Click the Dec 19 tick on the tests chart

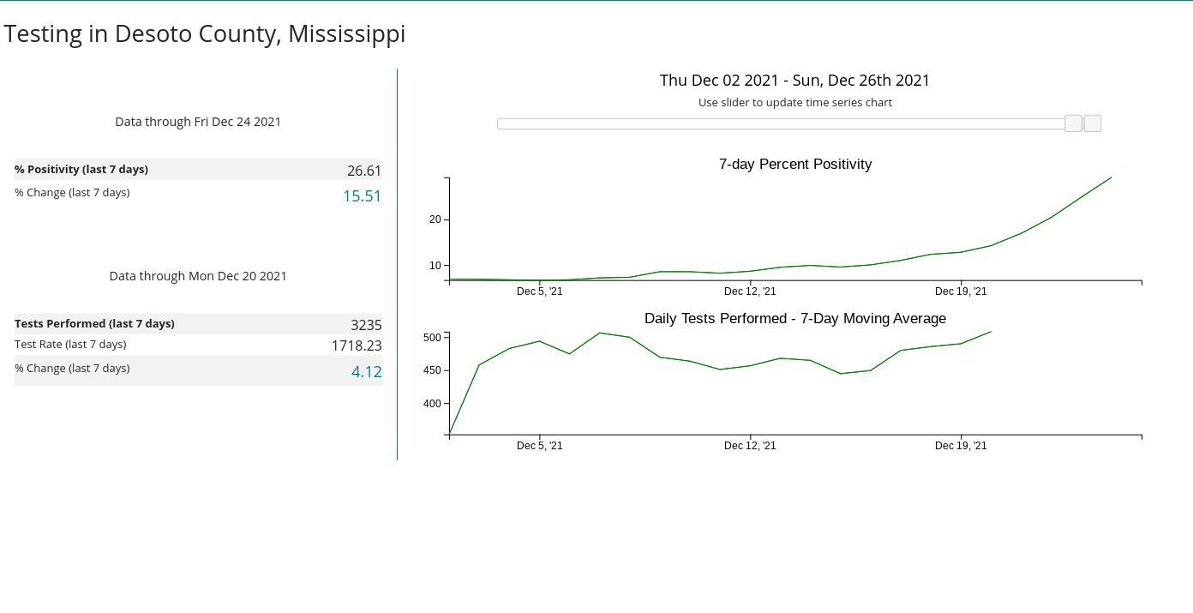[x=961, y=446]
